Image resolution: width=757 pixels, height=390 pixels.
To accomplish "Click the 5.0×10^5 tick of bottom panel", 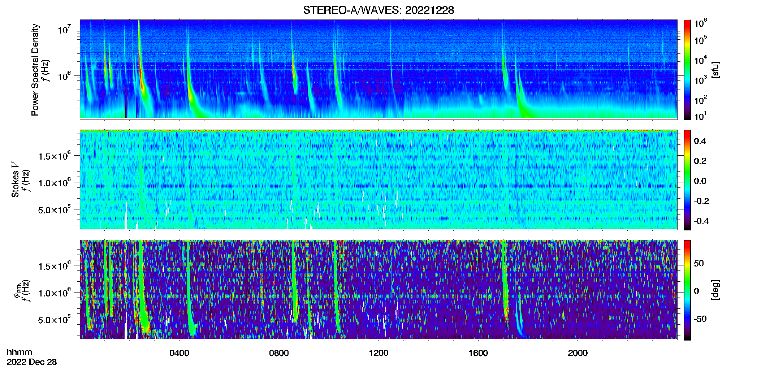I will 55,320.
